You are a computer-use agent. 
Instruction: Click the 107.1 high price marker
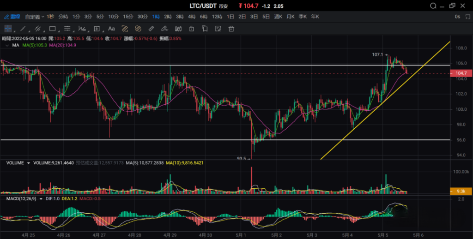point(377,54)
